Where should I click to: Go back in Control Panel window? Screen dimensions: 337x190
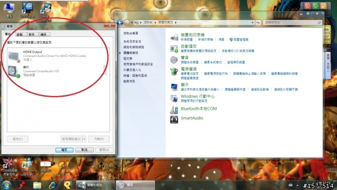click(x=120, y=22)
